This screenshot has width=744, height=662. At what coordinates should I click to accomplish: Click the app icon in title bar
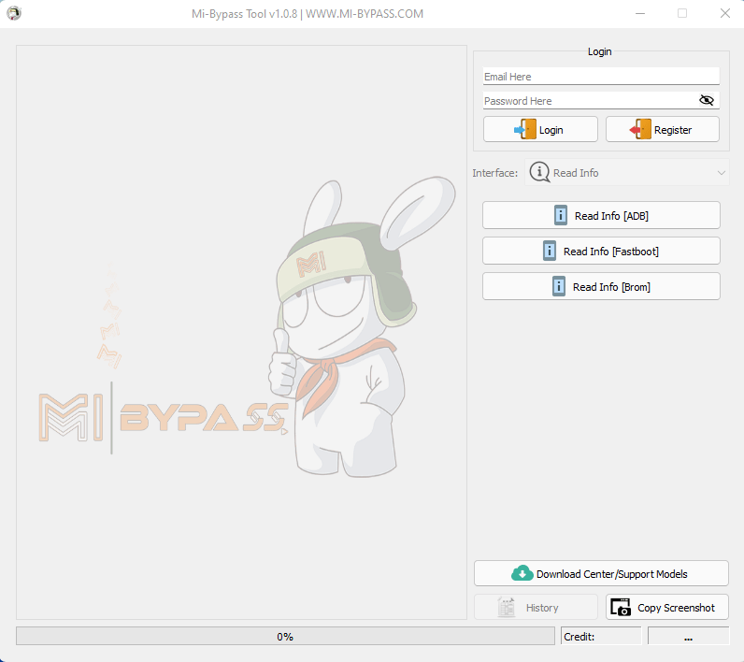[14, 13]
